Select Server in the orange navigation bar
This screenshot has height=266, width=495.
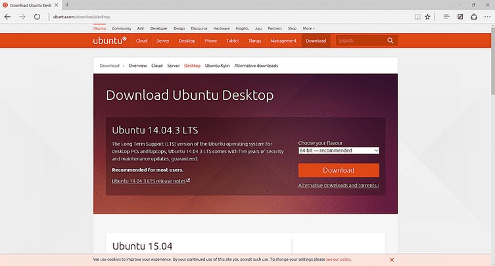(x=163, y=41)
